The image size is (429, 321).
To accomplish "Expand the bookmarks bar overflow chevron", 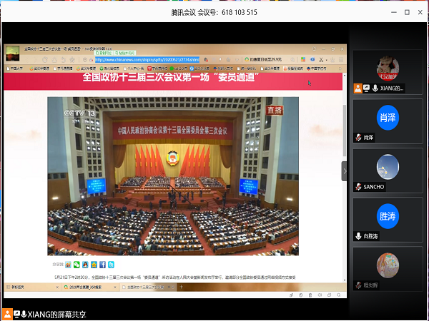I will [x=340, y=68].
